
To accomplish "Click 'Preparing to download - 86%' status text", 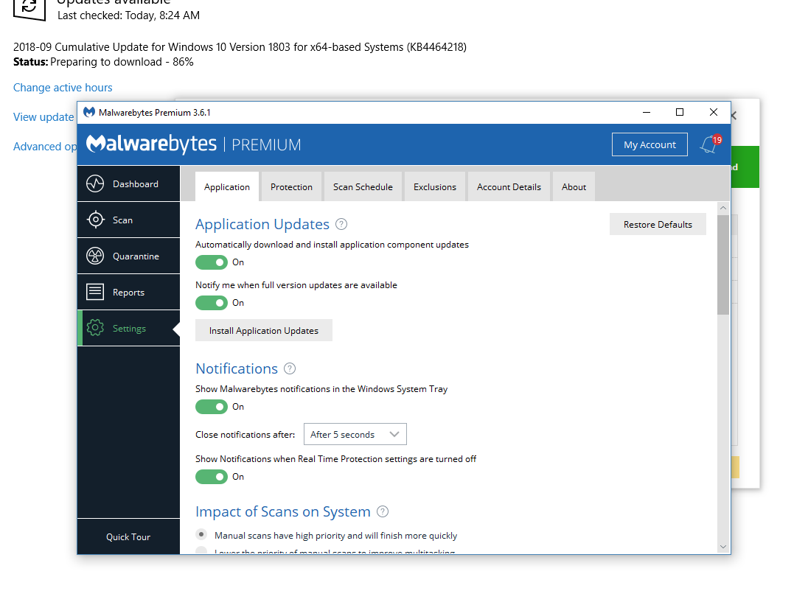I will 122,62.
